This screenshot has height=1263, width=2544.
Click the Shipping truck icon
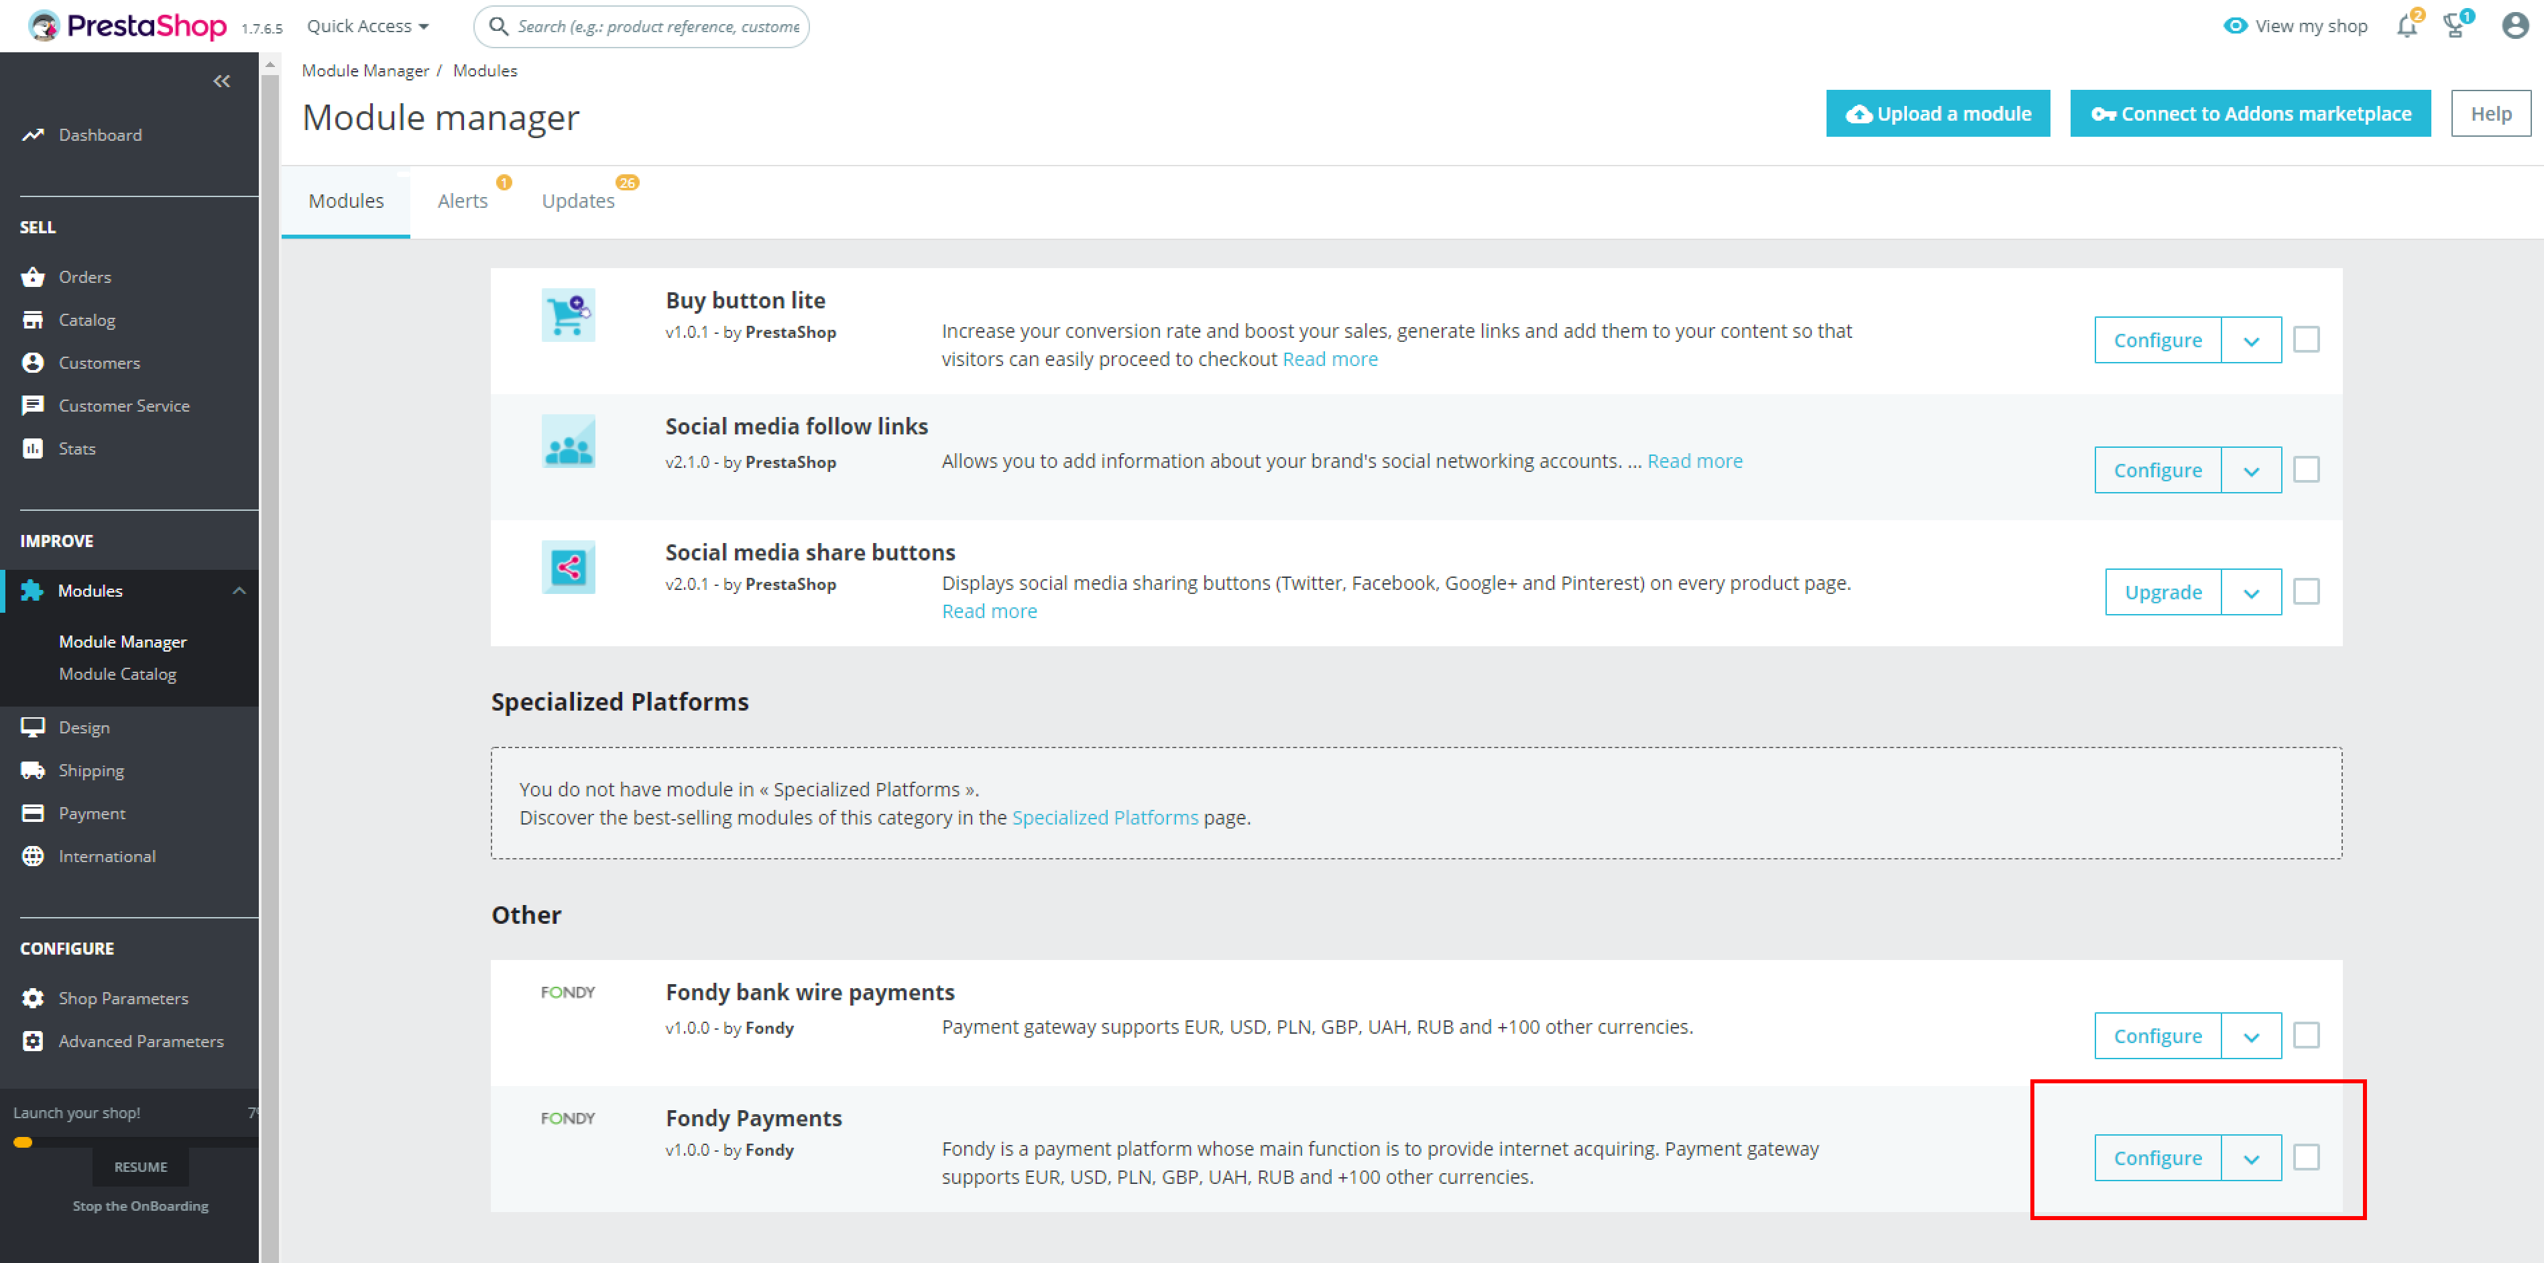coord(33,770)
